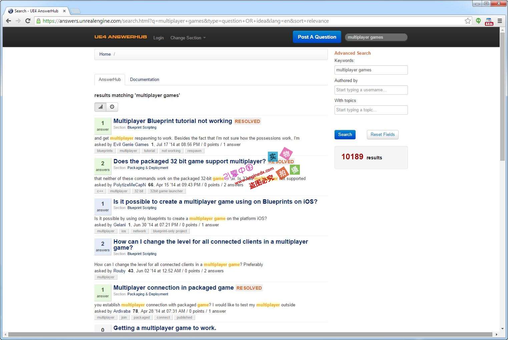Click the packaged topic tag
Viewport: 508px width, 340px height.
141,317
